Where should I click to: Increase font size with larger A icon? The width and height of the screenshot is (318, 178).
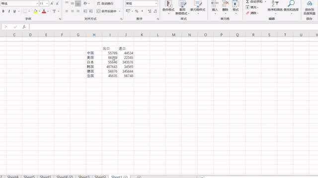[52, 3]
